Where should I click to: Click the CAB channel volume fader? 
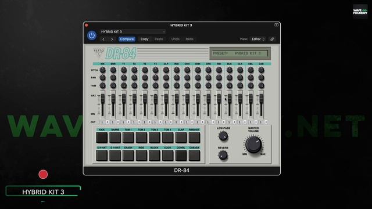pos(261,98)
